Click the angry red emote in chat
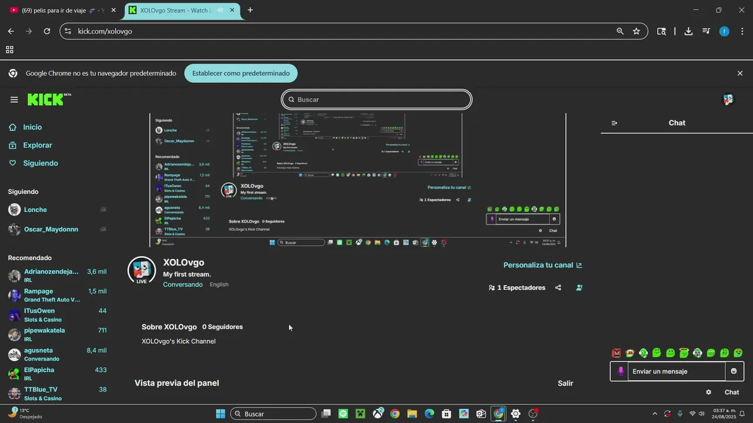Screen dimensions: 753x423 tap(617, 353)
